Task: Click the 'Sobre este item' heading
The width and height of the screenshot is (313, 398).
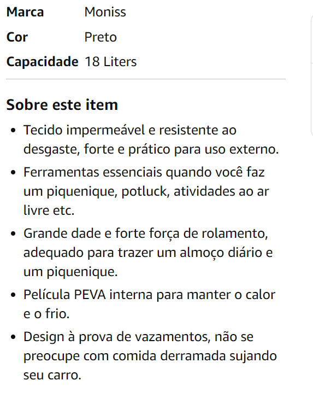Action: click(62, 105)
